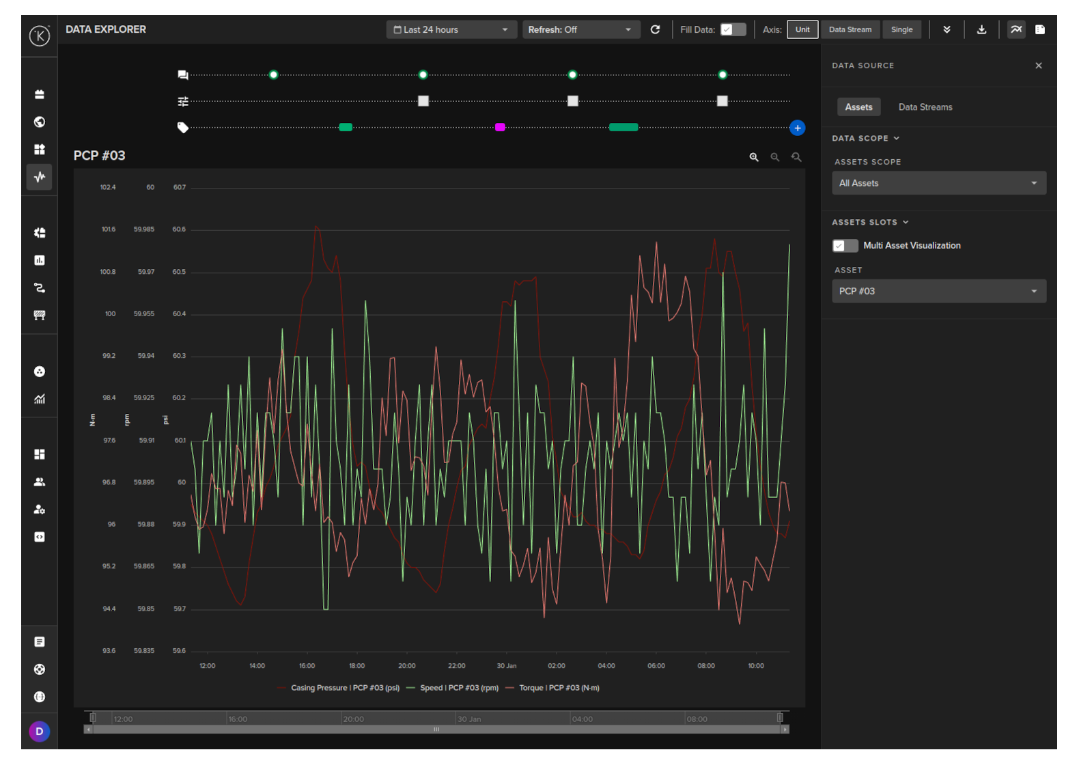Screen dimensions: 1079x765
Task: Click the double chevron collapse icon
Action: click(947, 29)
